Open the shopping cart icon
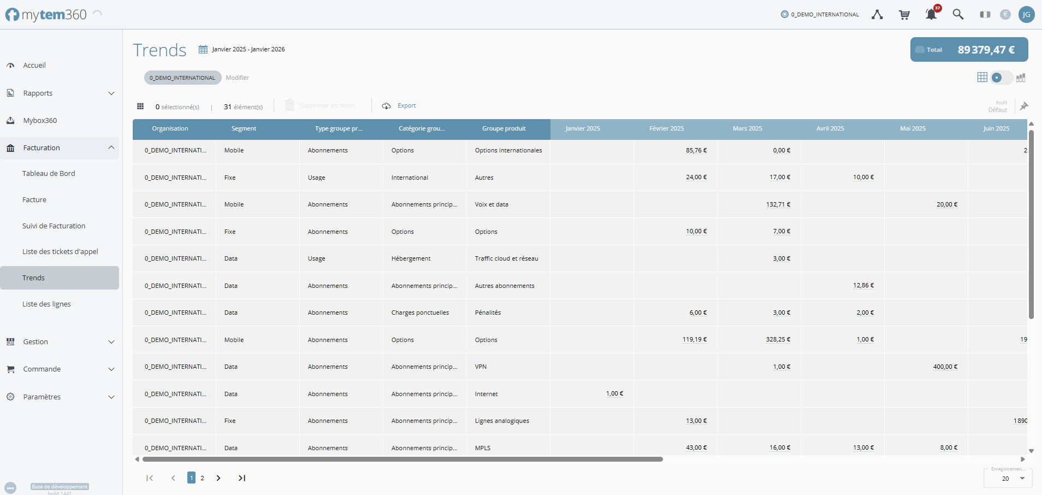Screen dimensions: 1042x495 click(904, 15)
